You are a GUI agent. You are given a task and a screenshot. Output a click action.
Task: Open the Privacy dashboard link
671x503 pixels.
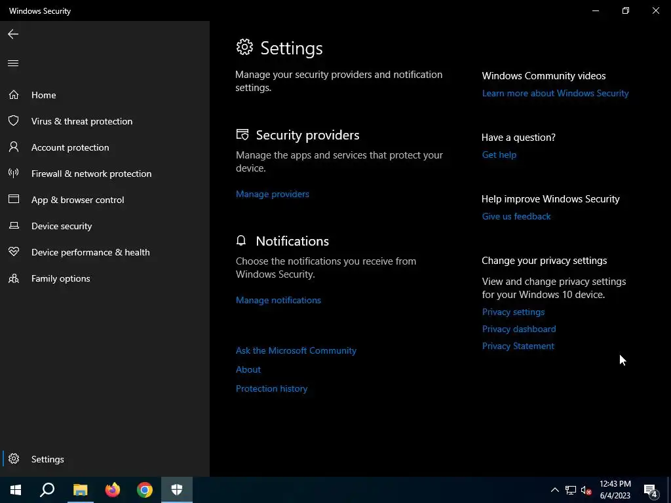tap(519, 329)
